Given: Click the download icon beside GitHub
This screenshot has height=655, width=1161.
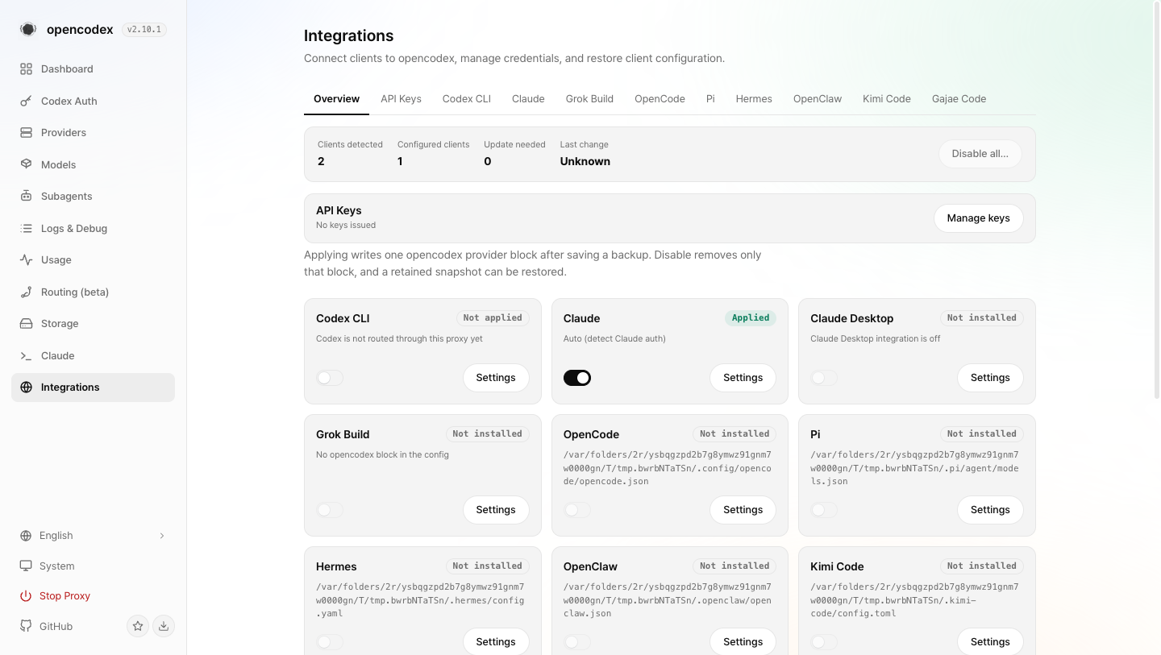Looking at the screenshot, I should coord(164,626).
